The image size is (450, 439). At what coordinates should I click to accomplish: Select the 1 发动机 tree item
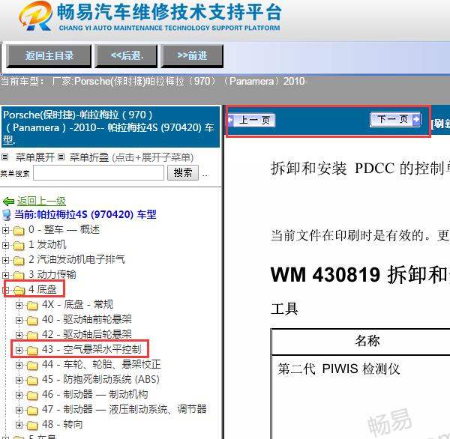[x=47, y=244]
